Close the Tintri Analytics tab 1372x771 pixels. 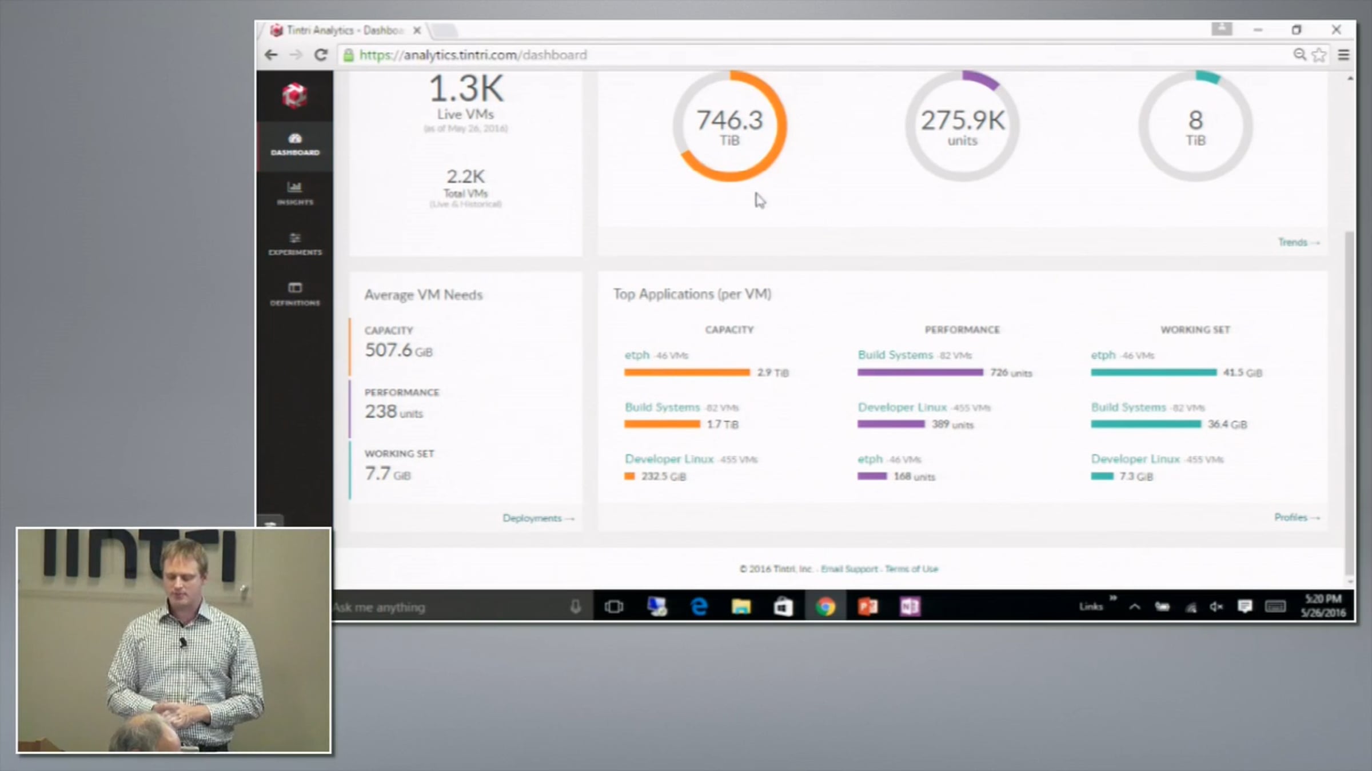417,30
